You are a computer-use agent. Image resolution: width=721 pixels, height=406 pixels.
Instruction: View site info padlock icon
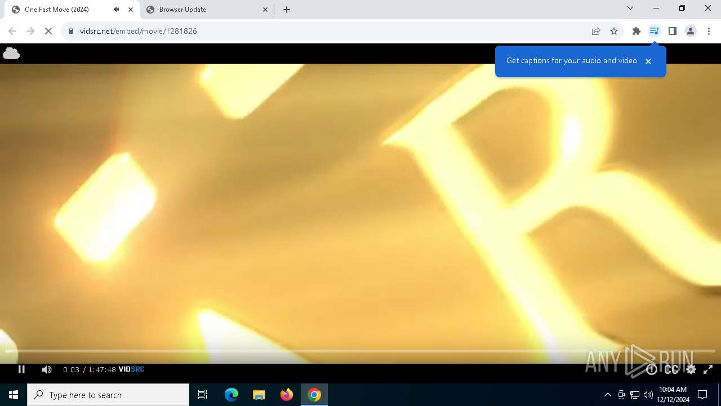tap(70, 31)
